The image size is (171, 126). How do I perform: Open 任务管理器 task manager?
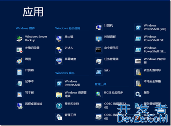(107, 61)
